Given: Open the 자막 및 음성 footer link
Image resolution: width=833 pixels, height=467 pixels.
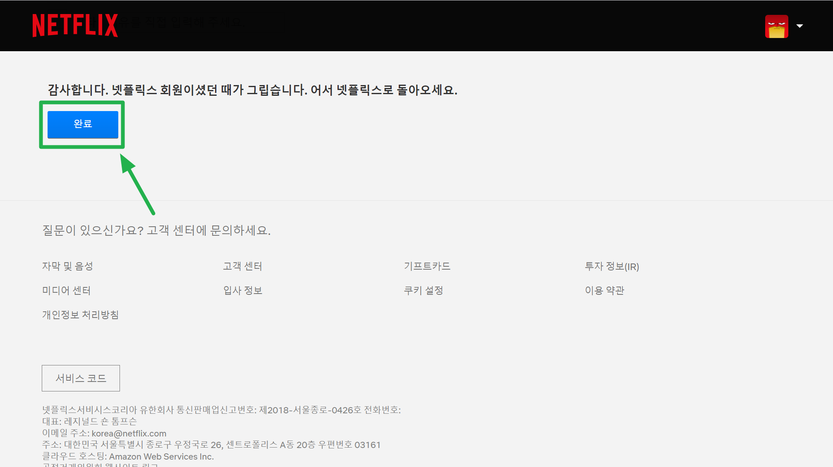Looking at the screenshot, I should (67, 266).
